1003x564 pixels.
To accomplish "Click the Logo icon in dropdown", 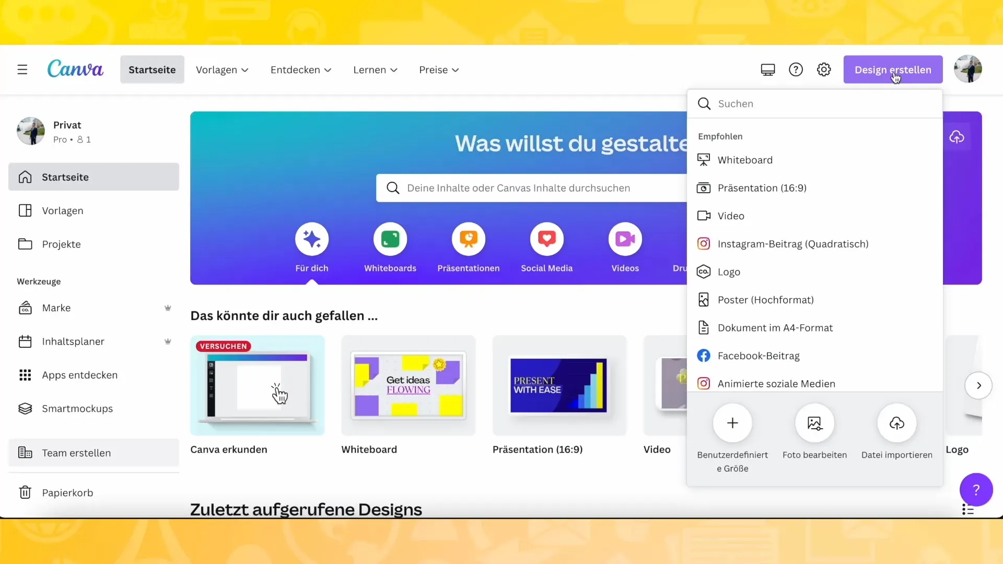I will pyautogui.click(x=704, y=272).
